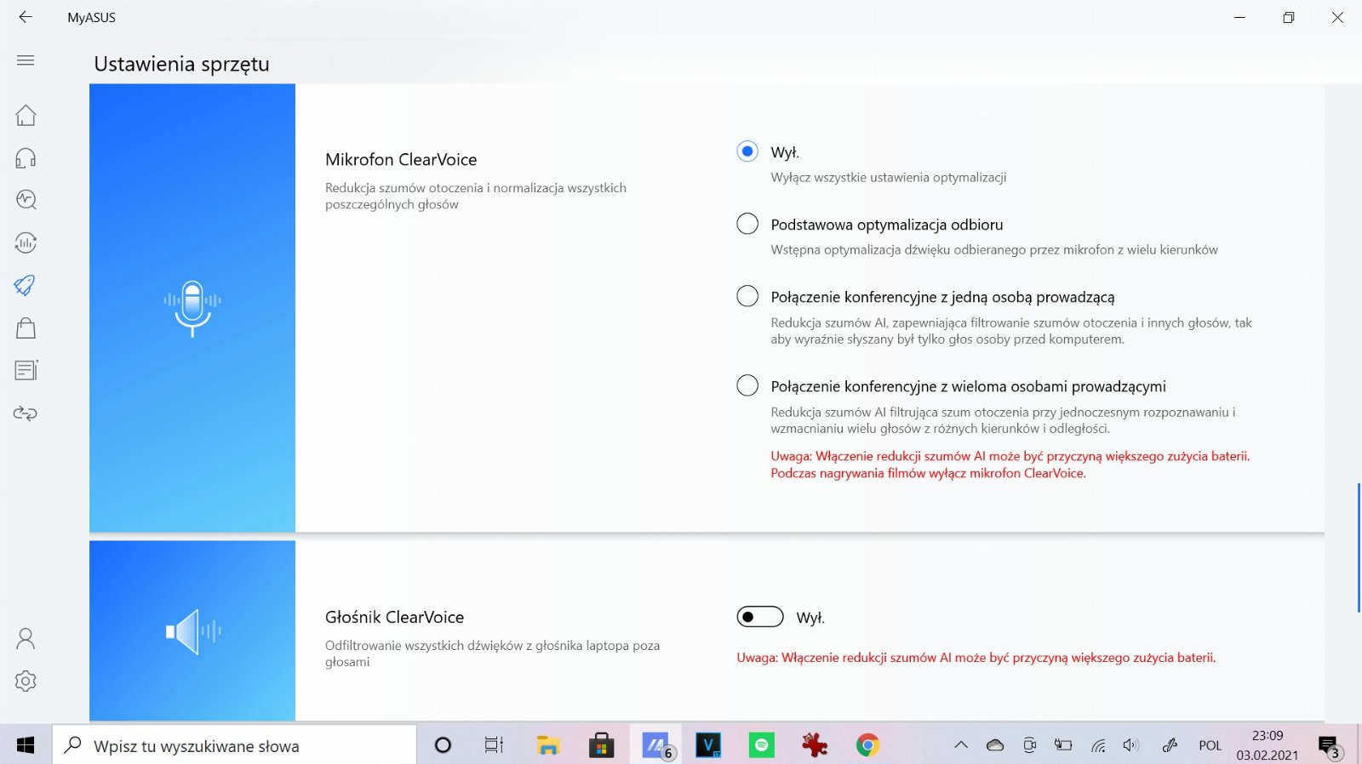Open the Home page in sidebar
This screenshot has width=1362, height=764.
pyautogui.click(x=26, y=115)
